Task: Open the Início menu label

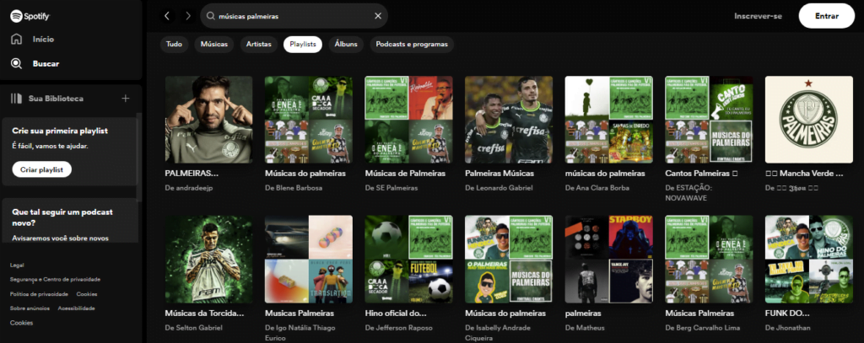Action: (43, 39)
